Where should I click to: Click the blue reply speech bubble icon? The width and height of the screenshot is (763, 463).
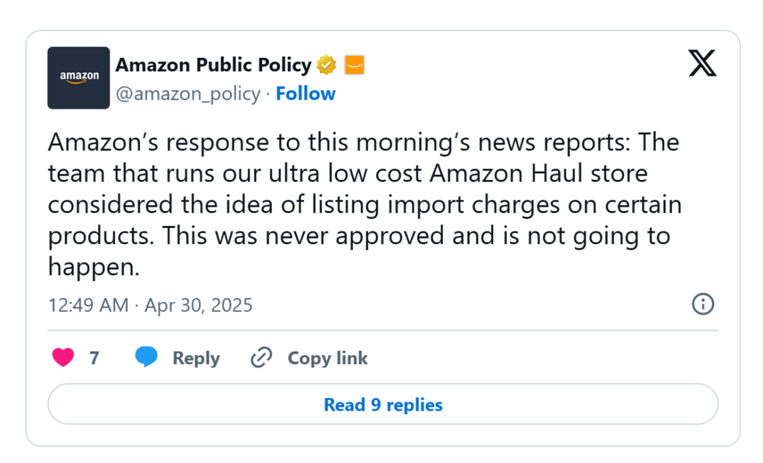(x=146, y=357)
